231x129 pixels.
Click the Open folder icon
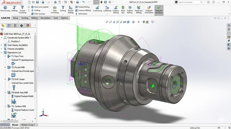[33, 2]
